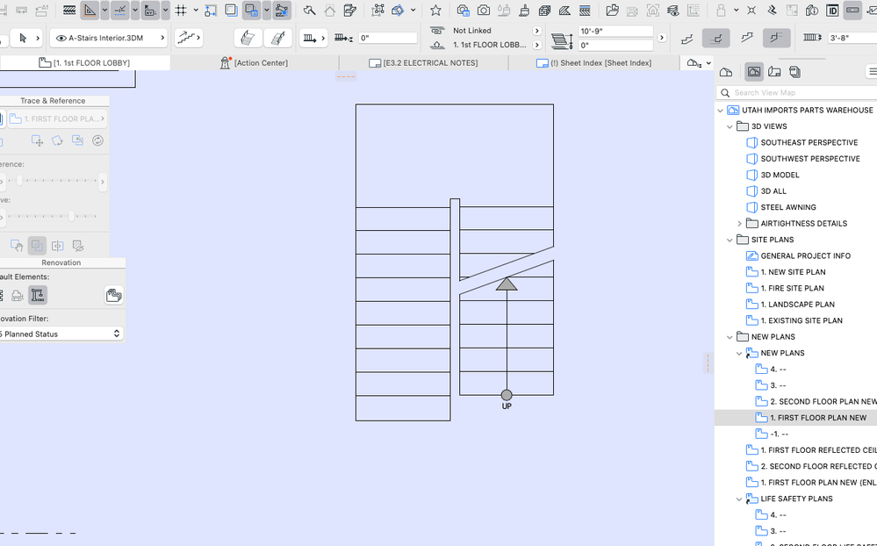Toggle the Guide Lines triangle ruler icon
The height and width of the screenshot is (546, 877).
90,10
